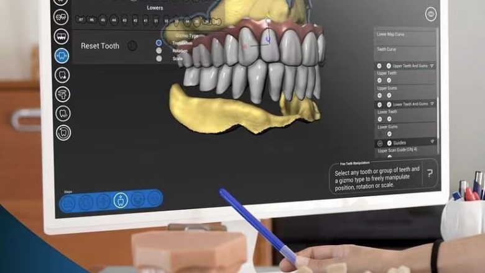Toggle right round icon under Upper Teeth
485x273 pixels.
pyautogui.click(x=389, y=80)
